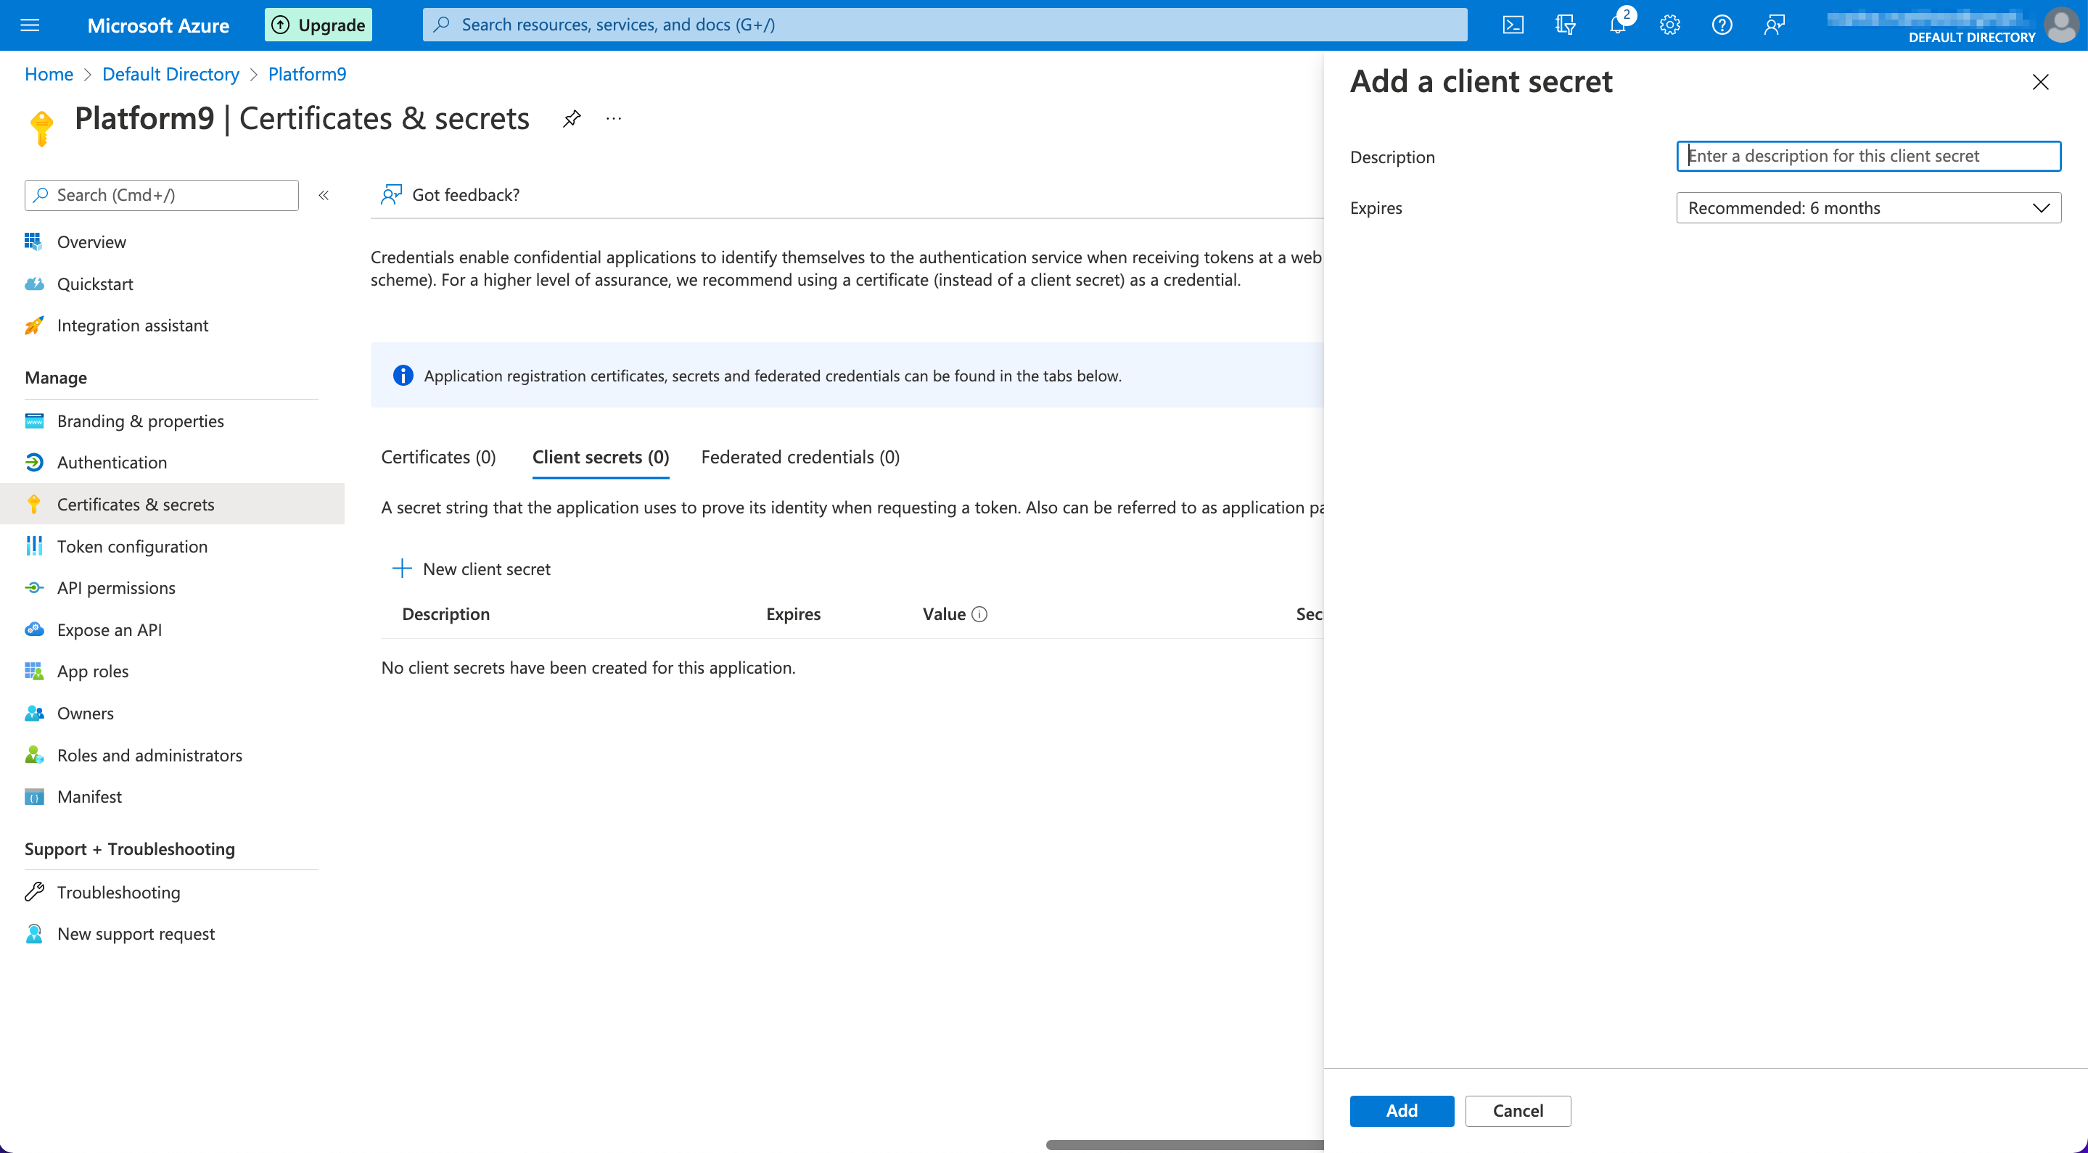Open the more options ellipsis
The width and height of the screenshot is (2088, 1153).
[x=614, y=119]
